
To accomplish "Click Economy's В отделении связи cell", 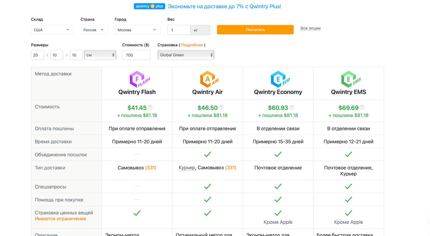I will (278, 128).
